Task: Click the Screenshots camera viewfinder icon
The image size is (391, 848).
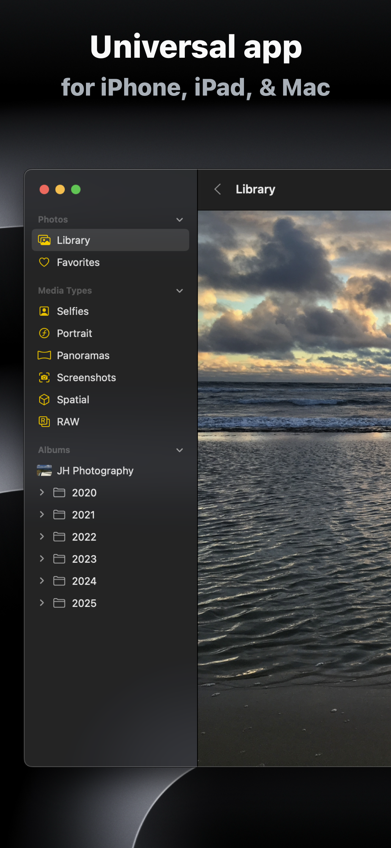Action: click(x=44, y=377)
